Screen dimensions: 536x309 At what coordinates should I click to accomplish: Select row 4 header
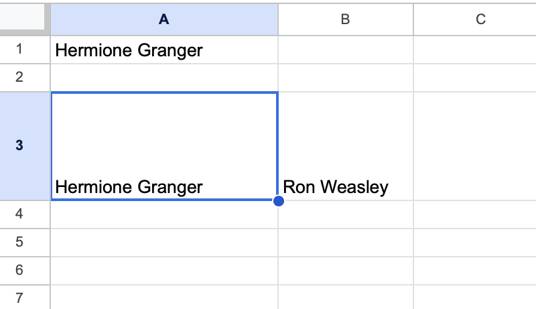coord(19,214)
